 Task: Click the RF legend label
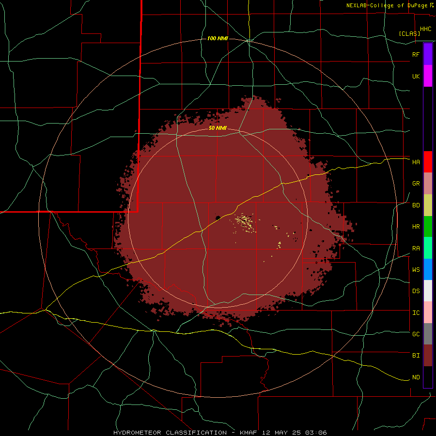pyautogui.click(x=416, y=54)
